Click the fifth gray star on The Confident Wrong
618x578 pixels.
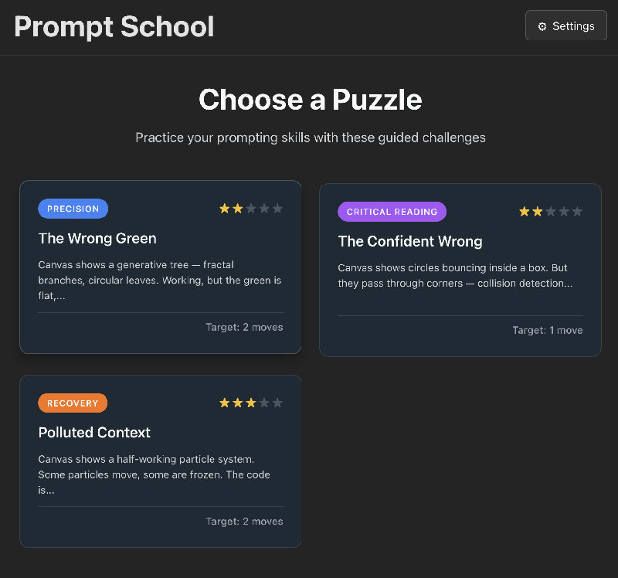(x=579, y=211)
